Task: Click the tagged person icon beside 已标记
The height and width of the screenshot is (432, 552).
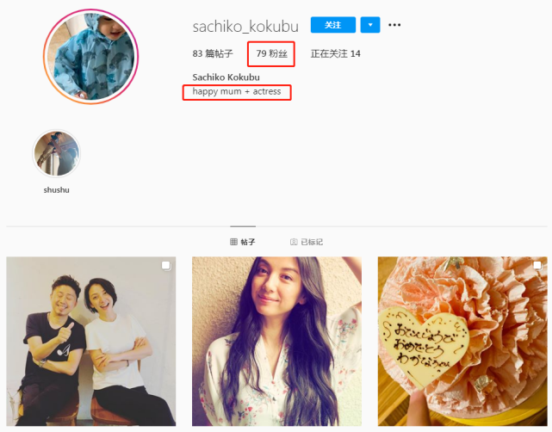Action: tap(294, 242)
